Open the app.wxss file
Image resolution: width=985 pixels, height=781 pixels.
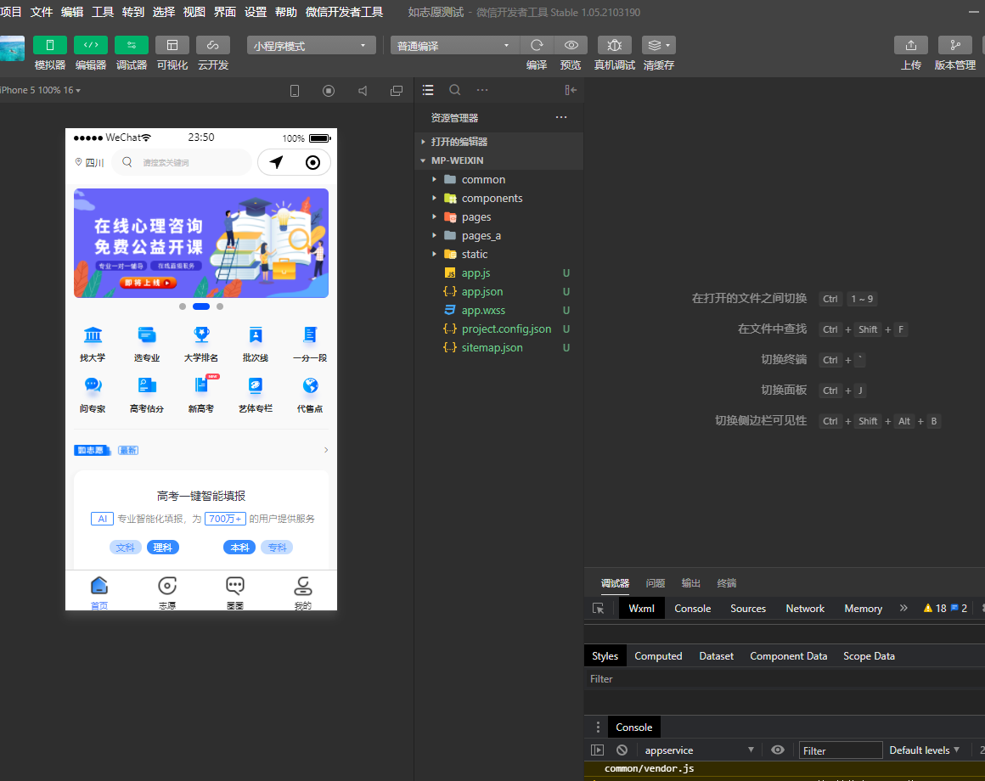[498, 310]
